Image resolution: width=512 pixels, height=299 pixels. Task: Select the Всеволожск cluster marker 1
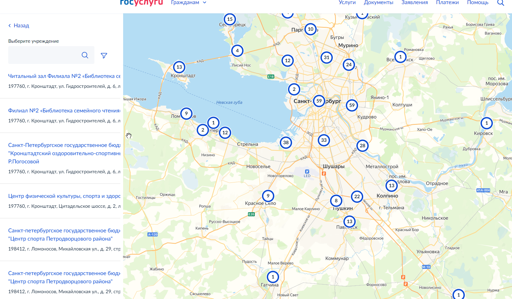401,57
